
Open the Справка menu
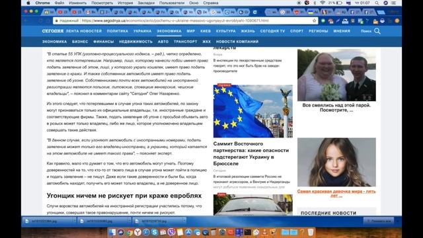(x=210, y=3)
